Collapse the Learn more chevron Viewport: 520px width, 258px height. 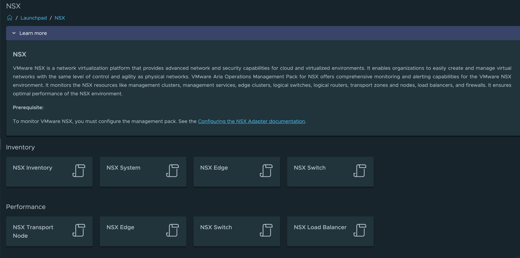pos(14,33)
